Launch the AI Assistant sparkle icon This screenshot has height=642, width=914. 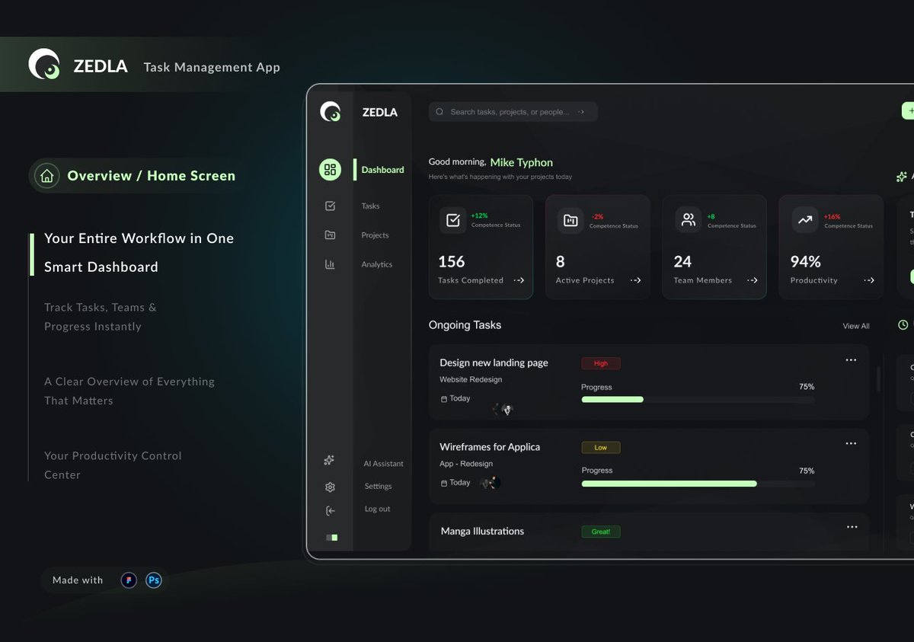coord(329,460)
